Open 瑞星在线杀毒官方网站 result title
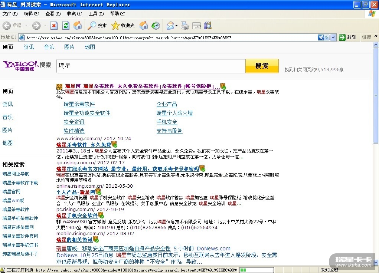Viewport: 379px width, 273px height. click(x=128, y=169)
